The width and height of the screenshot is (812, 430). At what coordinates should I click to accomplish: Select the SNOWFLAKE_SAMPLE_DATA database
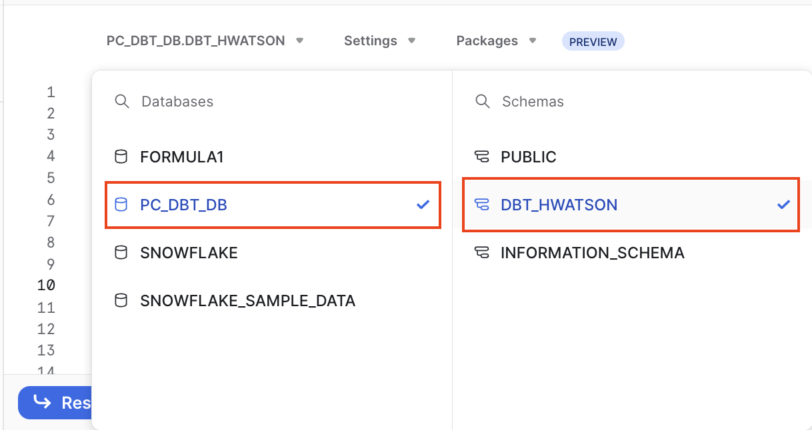[247, 301]
